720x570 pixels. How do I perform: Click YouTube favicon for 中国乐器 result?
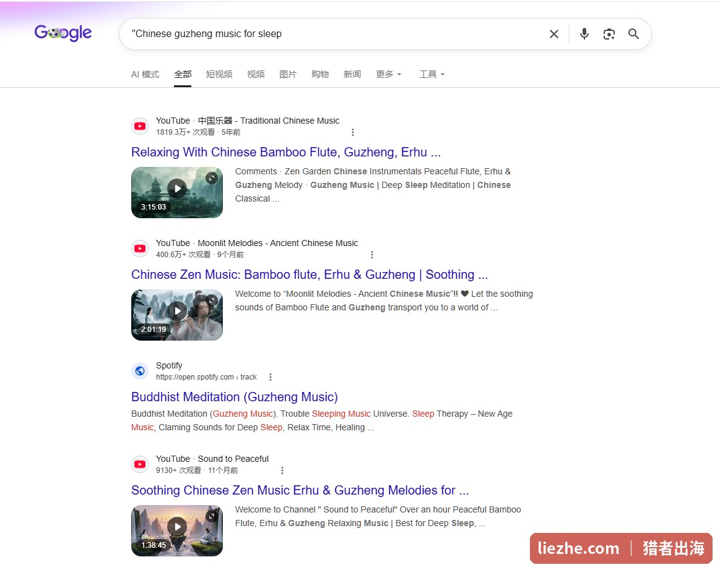click(x=140, y=126)
